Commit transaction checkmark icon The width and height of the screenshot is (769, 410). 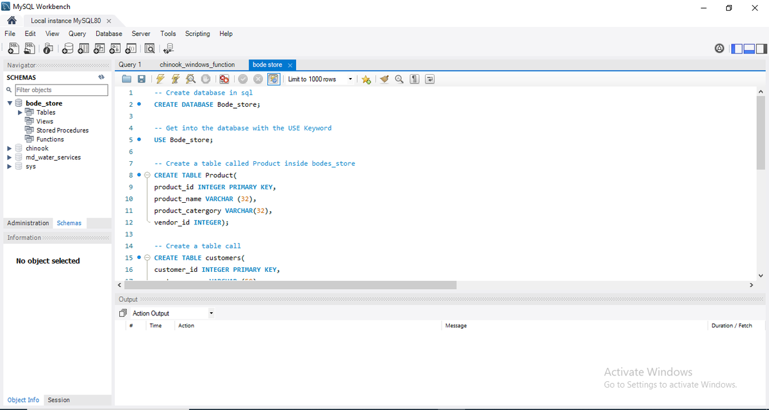(x=243, y=79)
